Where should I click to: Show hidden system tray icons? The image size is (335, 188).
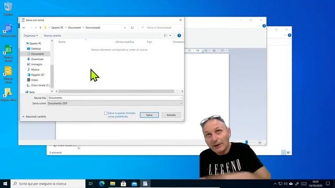pos(275,183)
